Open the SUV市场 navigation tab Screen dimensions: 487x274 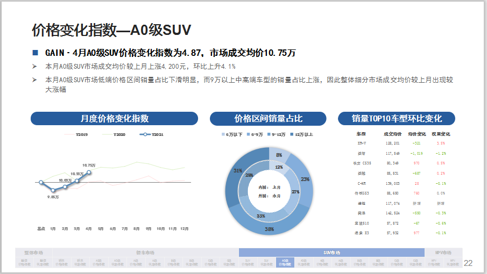331,253
